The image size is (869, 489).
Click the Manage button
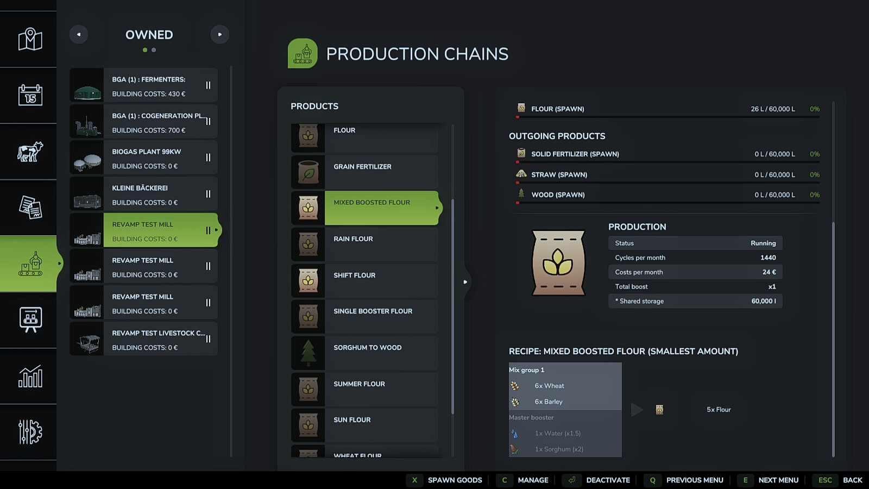(523, 480)
